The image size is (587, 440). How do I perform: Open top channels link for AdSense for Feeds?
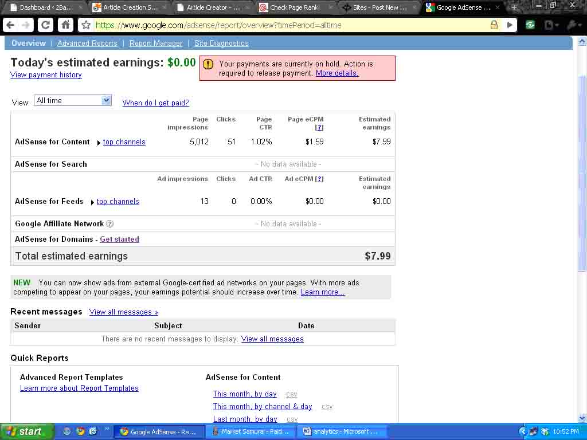click(118, 201)
